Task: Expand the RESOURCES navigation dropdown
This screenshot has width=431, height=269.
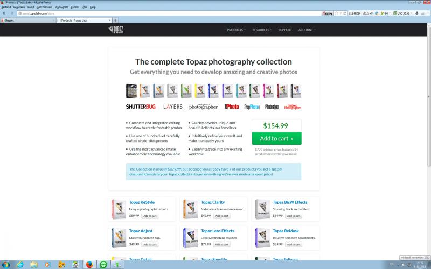Action: pyautogui.click(x=262, y=30)
